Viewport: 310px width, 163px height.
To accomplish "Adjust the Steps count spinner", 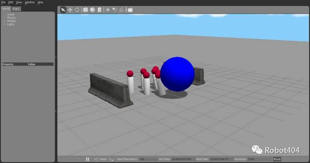I will [x=111, y=159].
